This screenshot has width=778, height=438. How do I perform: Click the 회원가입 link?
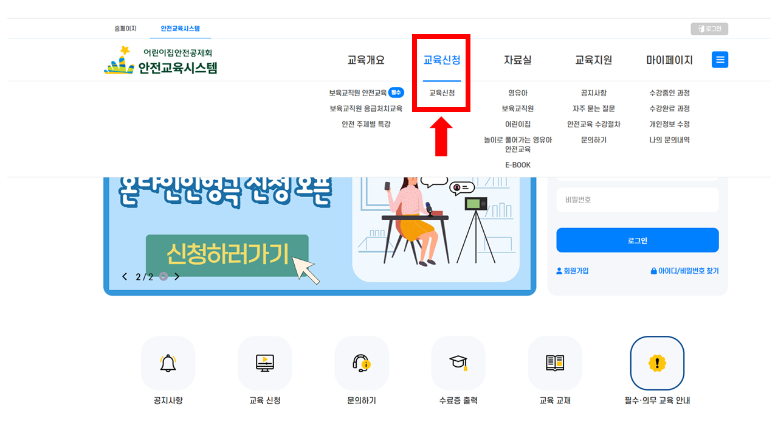573,271
